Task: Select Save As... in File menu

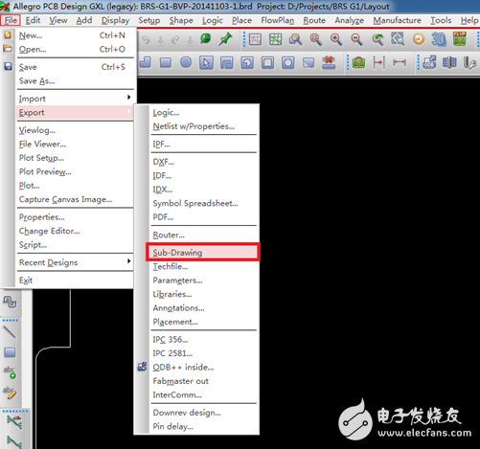Action: click(x=36, y=81)
